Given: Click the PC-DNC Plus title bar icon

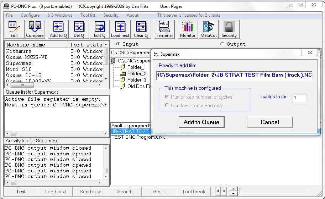Looking at the screenshot, I should tap(6, 6).
